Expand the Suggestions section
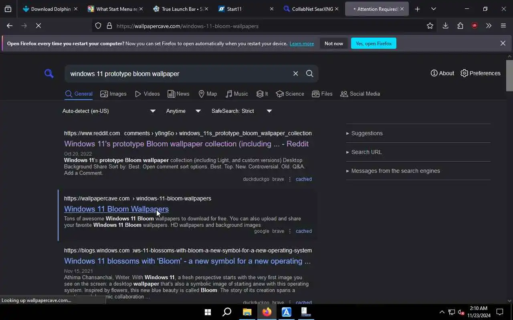Image resolution: width=513 pixels, height=320 pixels. (364, 133)
